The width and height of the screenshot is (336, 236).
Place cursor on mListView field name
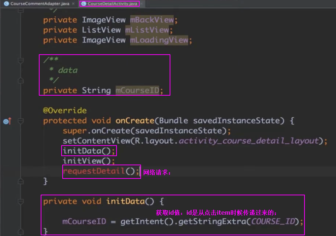pos(147,30)
